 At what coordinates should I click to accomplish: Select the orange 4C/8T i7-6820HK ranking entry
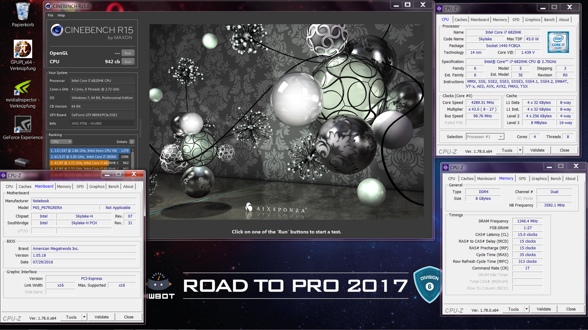[x=90, y=163]
